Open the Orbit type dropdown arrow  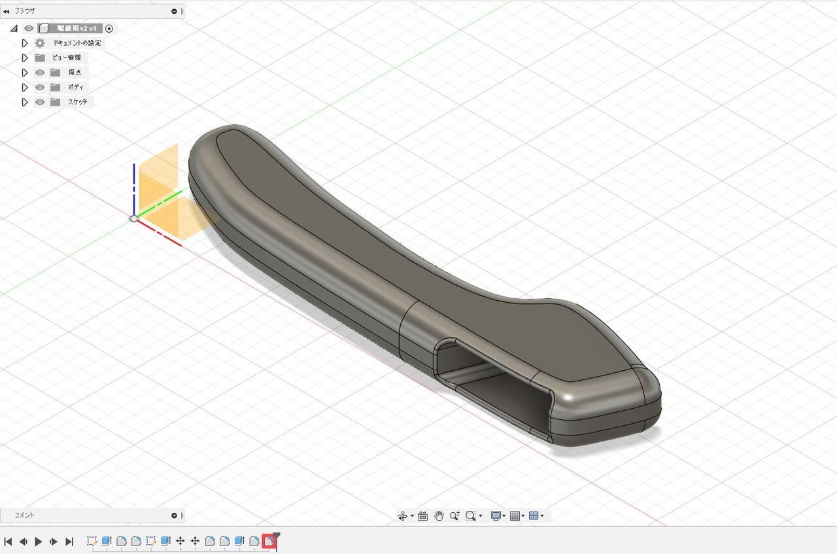coord(412,517)
